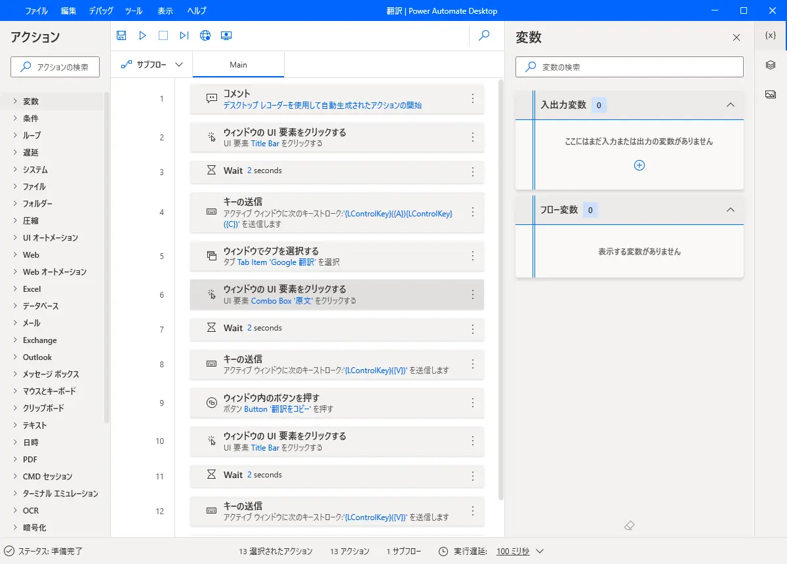Open the 編集 menu

(68, 11)
